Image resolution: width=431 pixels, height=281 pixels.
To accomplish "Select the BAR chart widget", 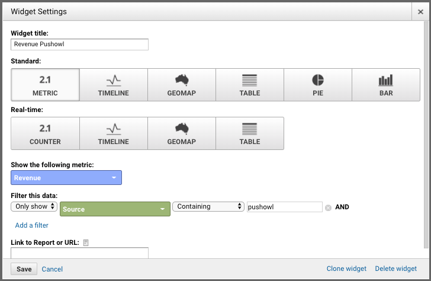I will pyautogui.click(x=386, y=85).
